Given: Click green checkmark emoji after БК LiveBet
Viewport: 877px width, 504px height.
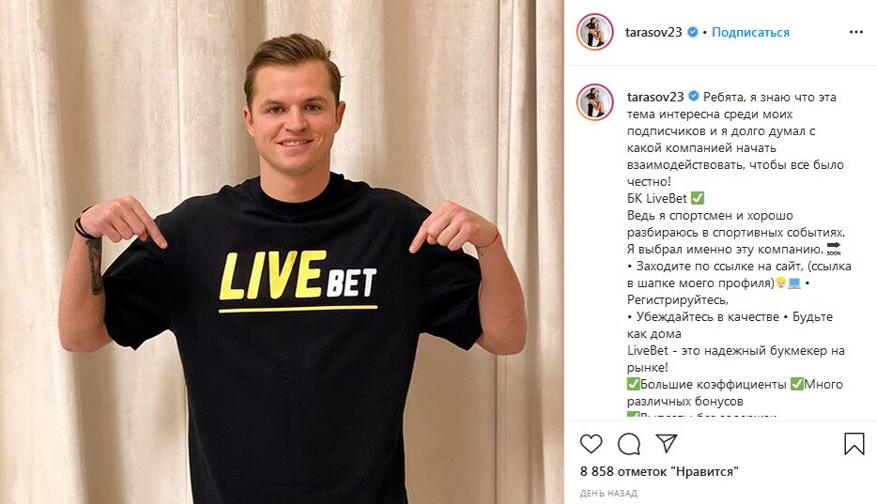Looking at the screenshot, I should pos(698,198).
